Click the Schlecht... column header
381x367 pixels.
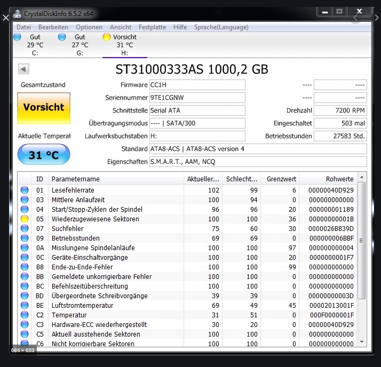pyautogui.click(x=242, y=179)
